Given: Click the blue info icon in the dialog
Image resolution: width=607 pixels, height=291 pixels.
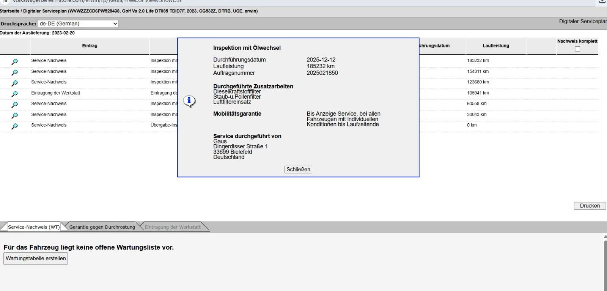Looking at the screenshot, I should click(x=189, y=101).
